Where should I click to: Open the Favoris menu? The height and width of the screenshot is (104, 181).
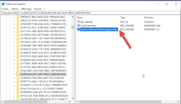(x=38, y=9)
